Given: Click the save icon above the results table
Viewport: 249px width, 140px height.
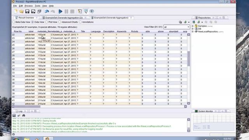Looking at the screenshot, I should (x=181, y=22).
